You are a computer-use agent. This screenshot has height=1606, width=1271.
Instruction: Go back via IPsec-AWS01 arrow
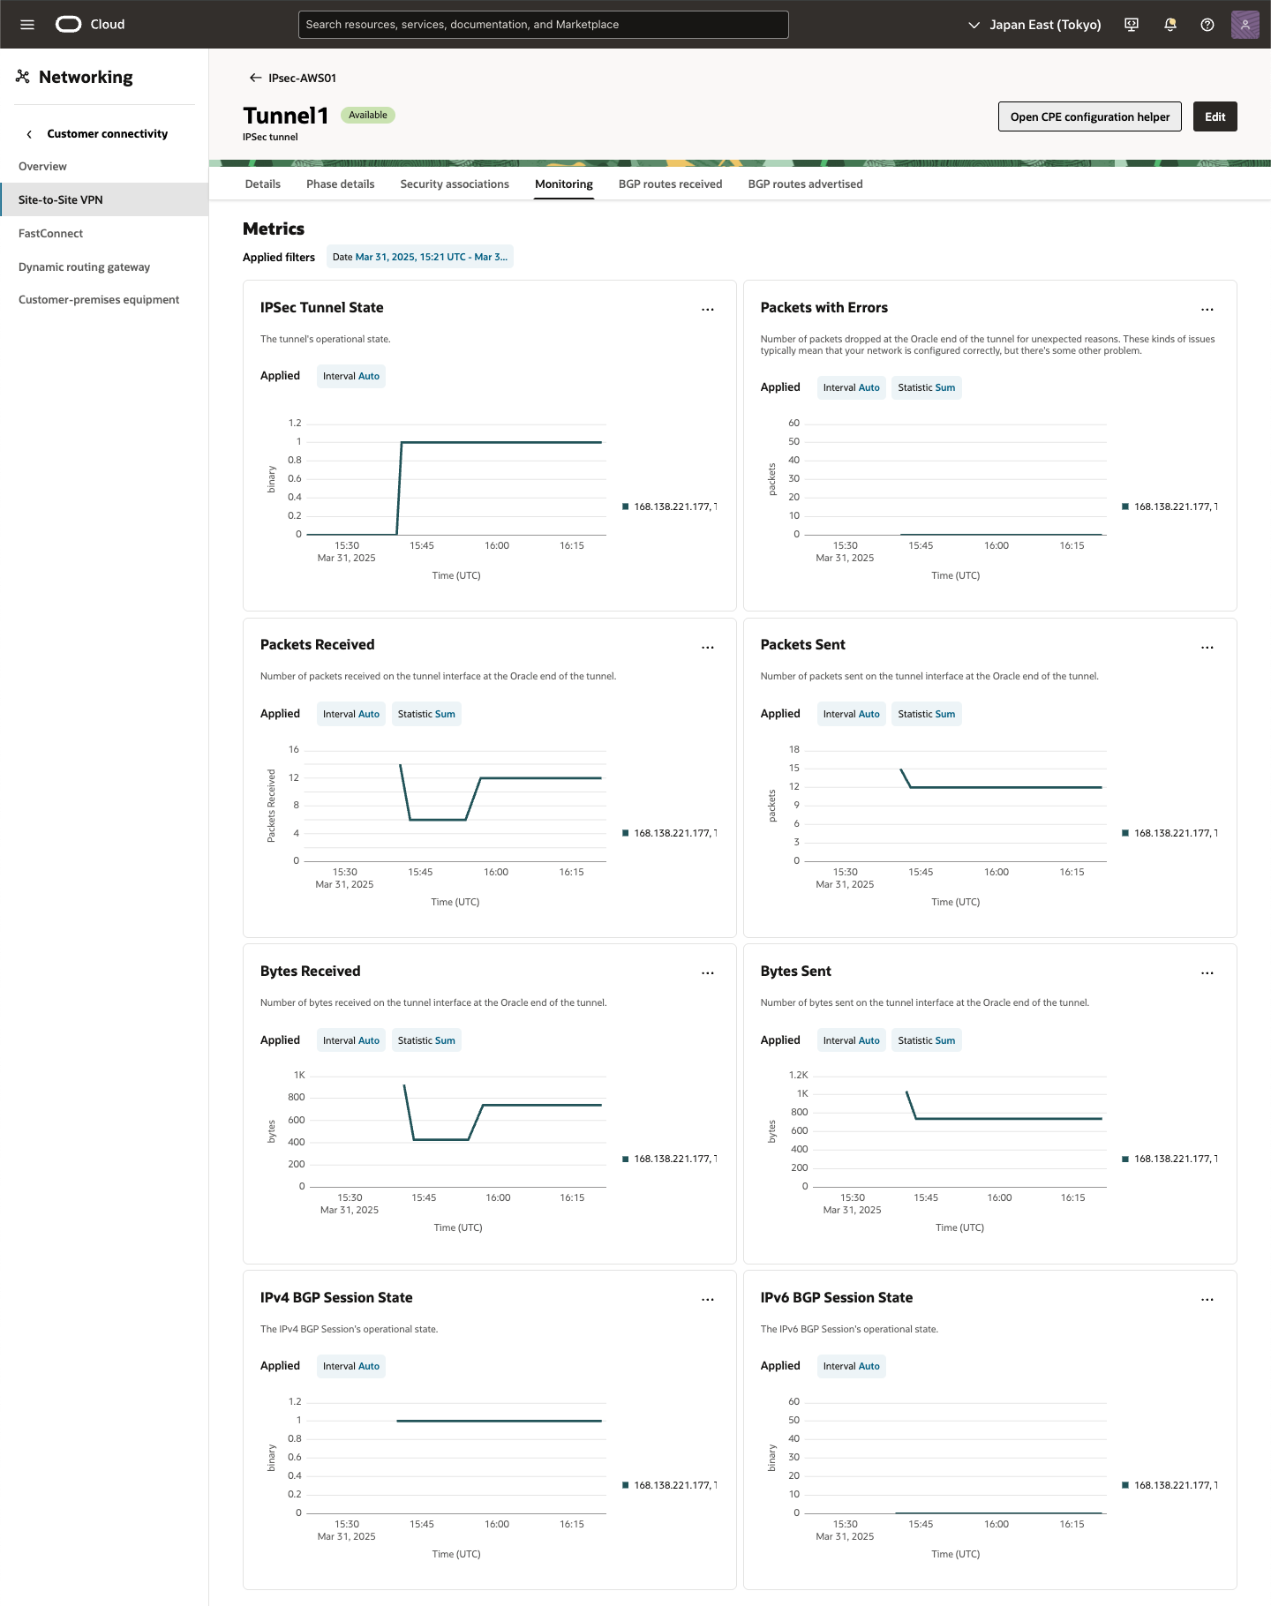tap(255, 78)
